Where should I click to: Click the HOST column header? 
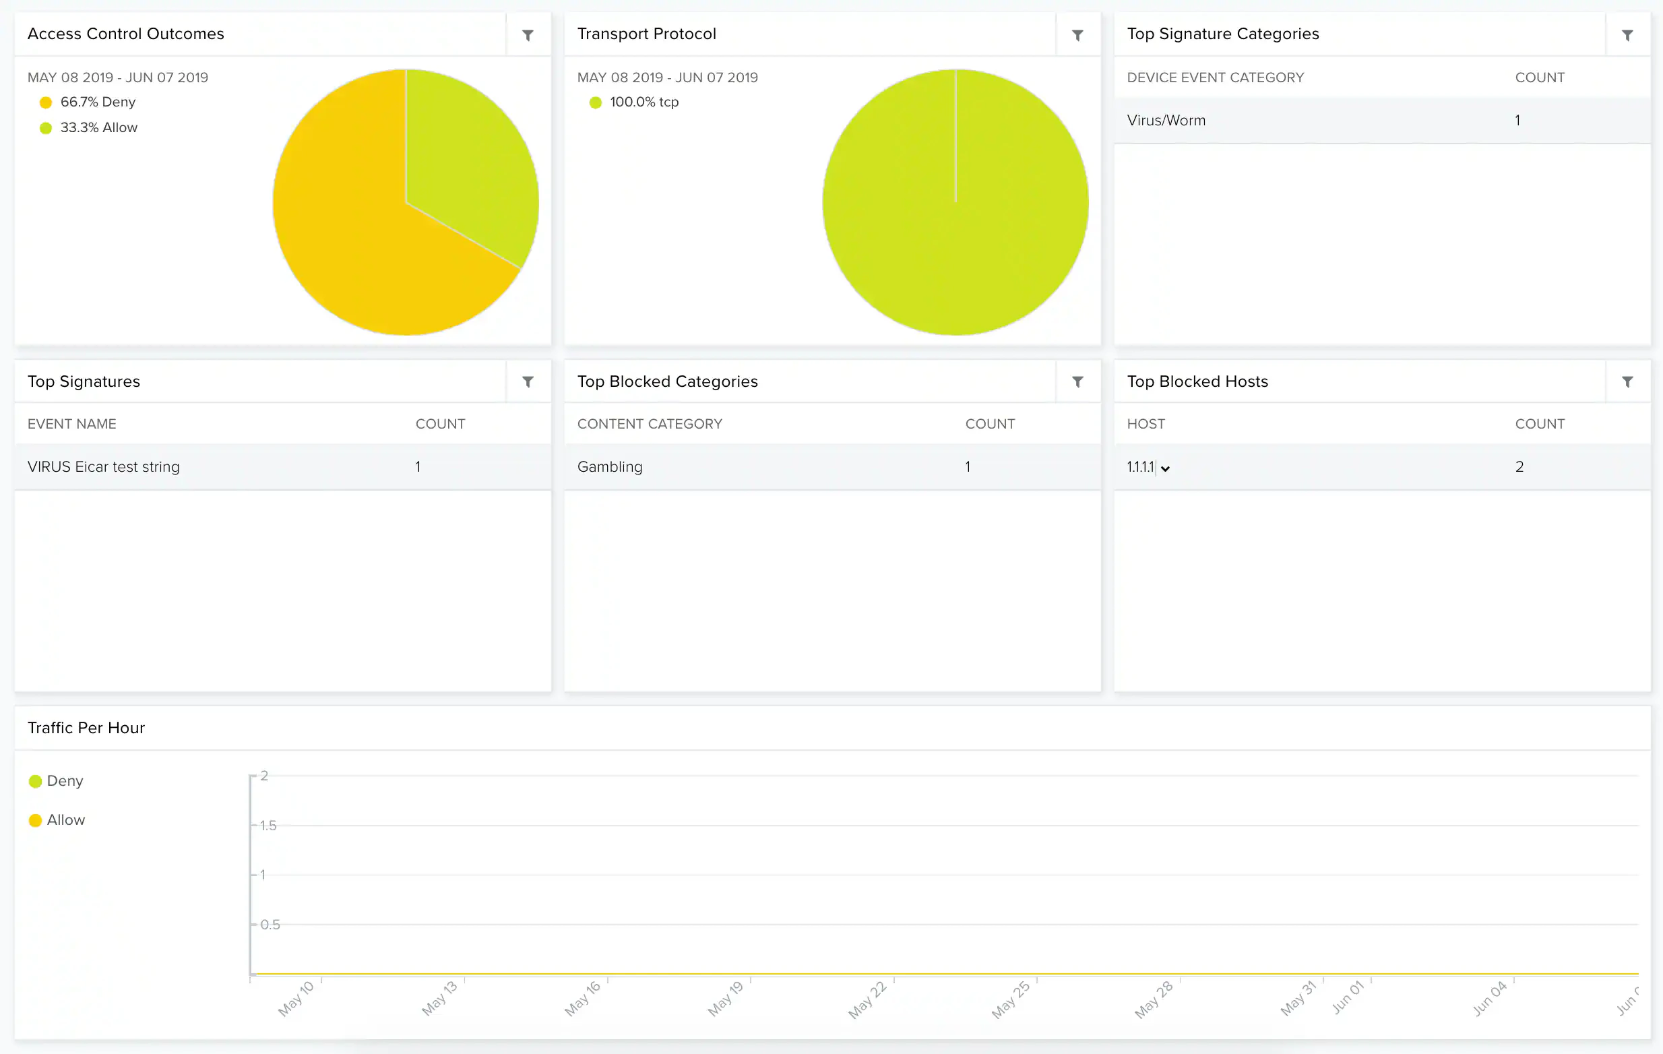[1145, 424]
